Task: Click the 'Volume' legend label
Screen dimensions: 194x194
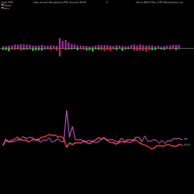Action: 7,5
